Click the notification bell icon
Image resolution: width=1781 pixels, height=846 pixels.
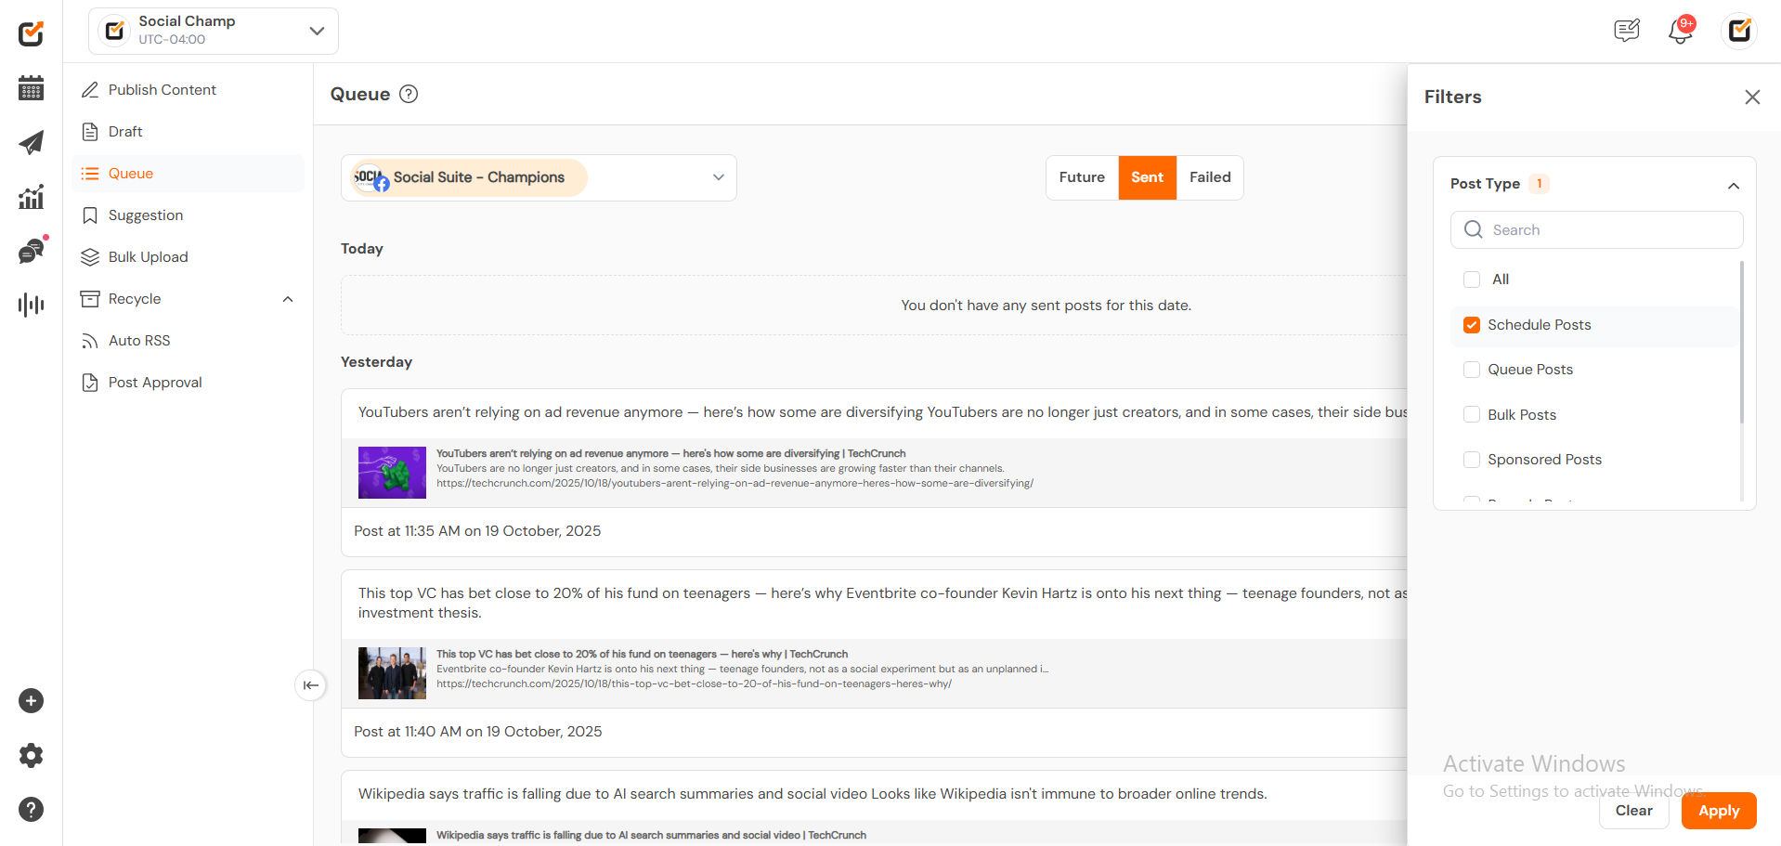tap(1680, 32)
